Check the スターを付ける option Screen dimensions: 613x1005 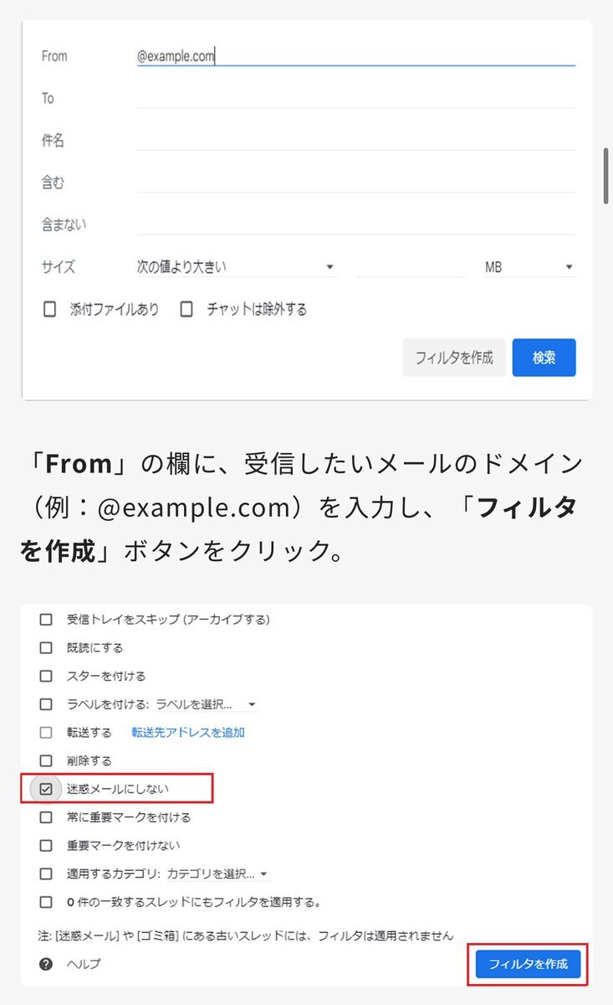tap(46, 676)
